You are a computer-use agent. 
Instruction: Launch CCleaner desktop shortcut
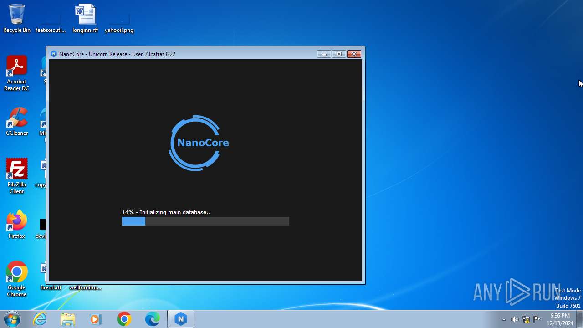[x=17, y=121]
